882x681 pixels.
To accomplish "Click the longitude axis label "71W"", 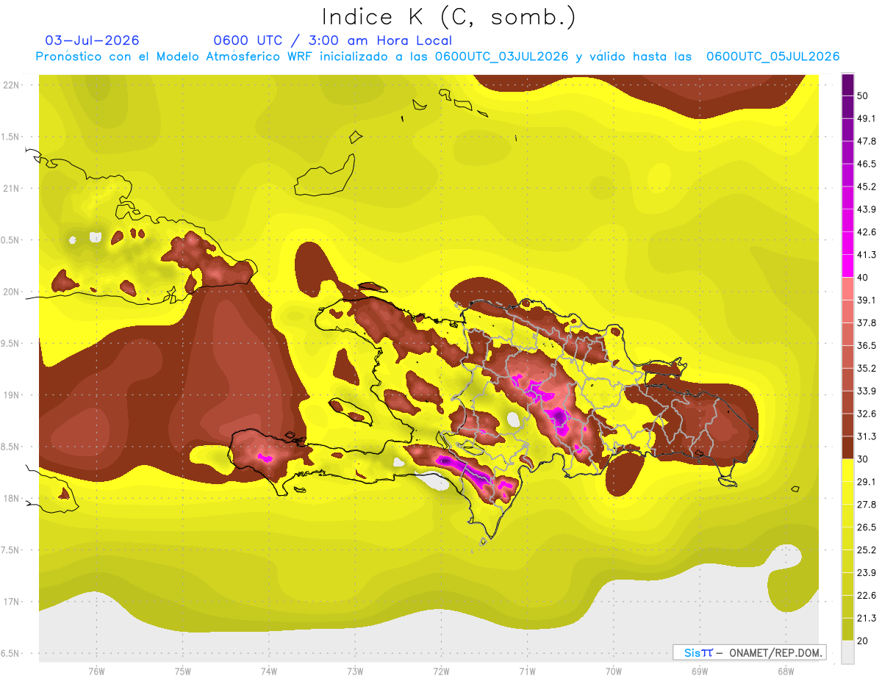I will coord(527,671).
